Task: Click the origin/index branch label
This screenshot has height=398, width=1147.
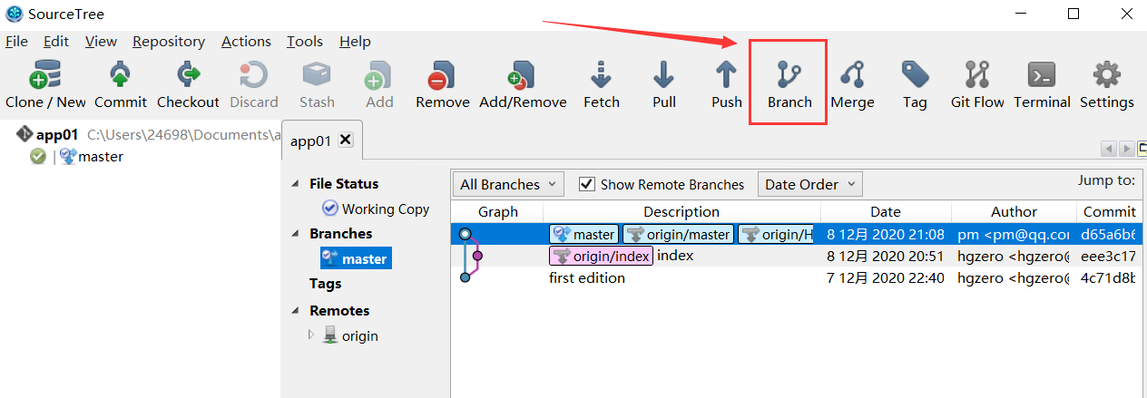Action: tap(600, 256)
